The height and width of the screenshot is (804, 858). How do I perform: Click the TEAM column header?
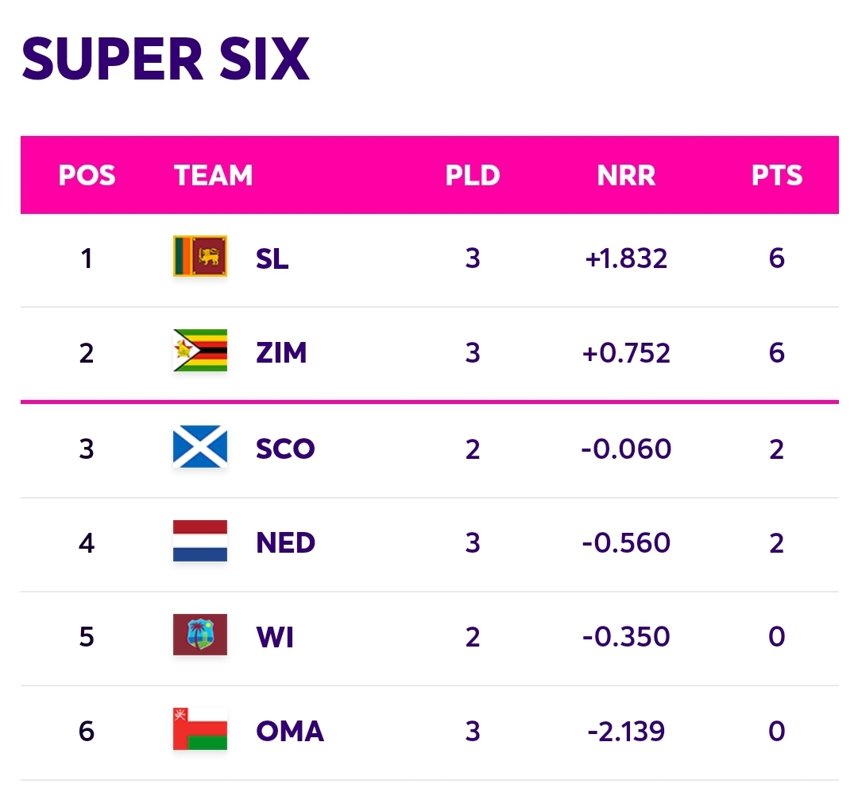(214, 175)
